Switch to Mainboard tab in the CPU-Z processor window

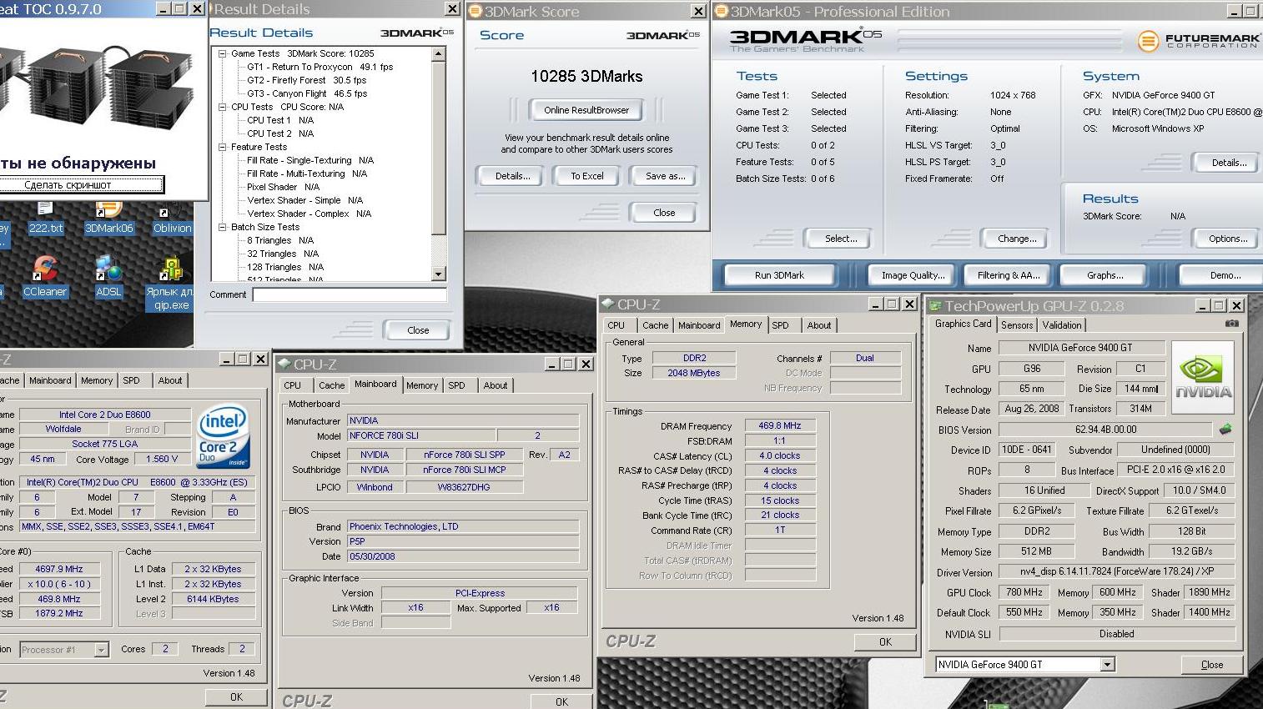pos(50,380)
